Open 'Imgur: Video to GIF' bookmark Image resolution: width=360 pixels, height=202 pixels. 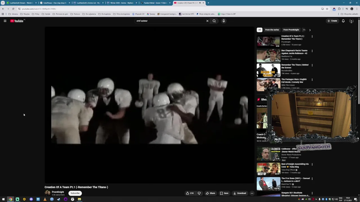(227, 14)
